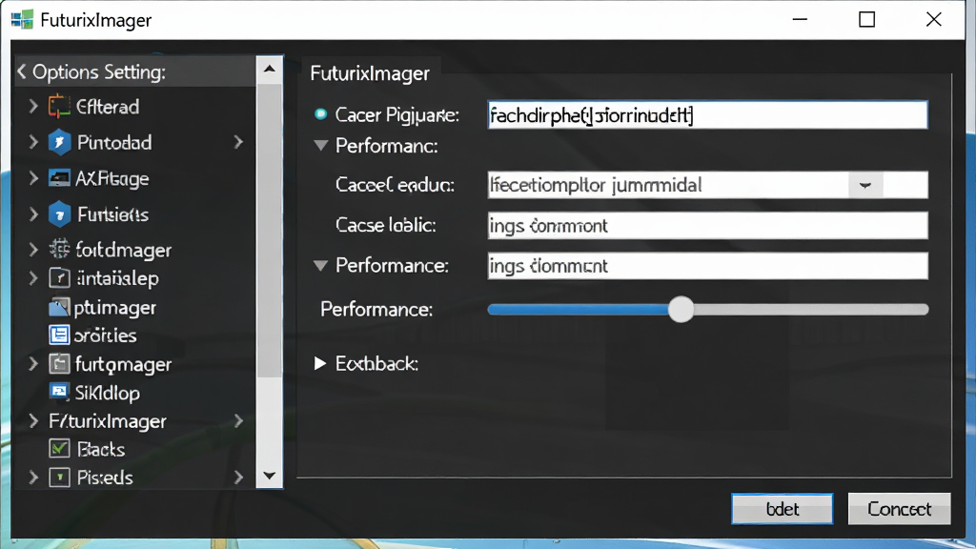
Task: Expand the foitdmager tree node chevron
Action: click(x=33, y=250)
